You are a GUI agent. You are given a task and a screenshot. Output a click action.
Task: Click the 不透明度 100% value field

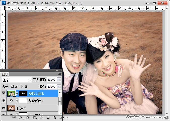pyautogui.click(x=52, y=80)
